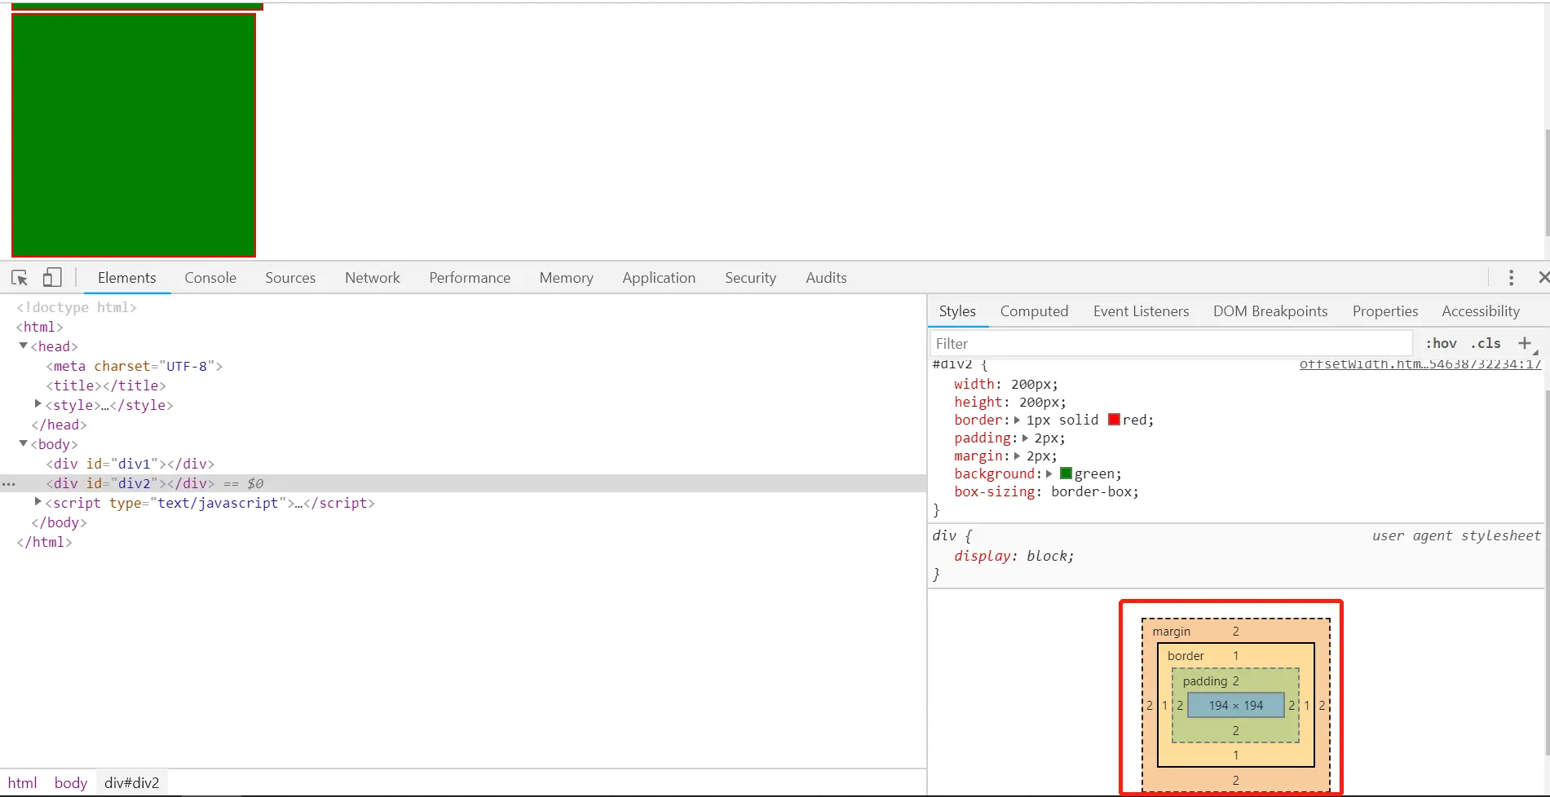Select the doctype html row
Screen dimensions: 1550x797
(x=463, y=307)
